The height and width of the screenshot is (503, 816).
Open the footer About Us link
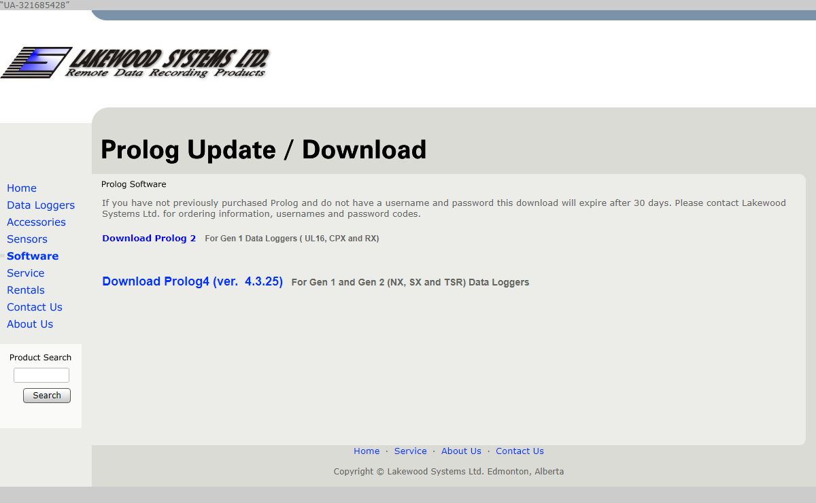[461, 451]
